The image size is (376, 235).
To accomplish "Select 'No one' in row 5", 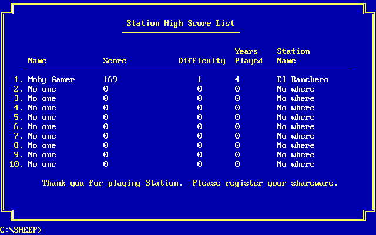I will [42, 117].
